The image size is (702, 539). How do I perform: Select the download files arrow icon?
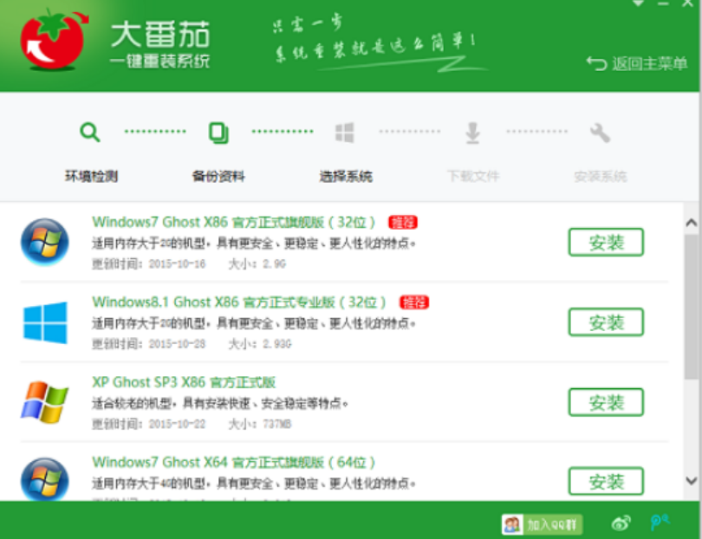point(473,133)
